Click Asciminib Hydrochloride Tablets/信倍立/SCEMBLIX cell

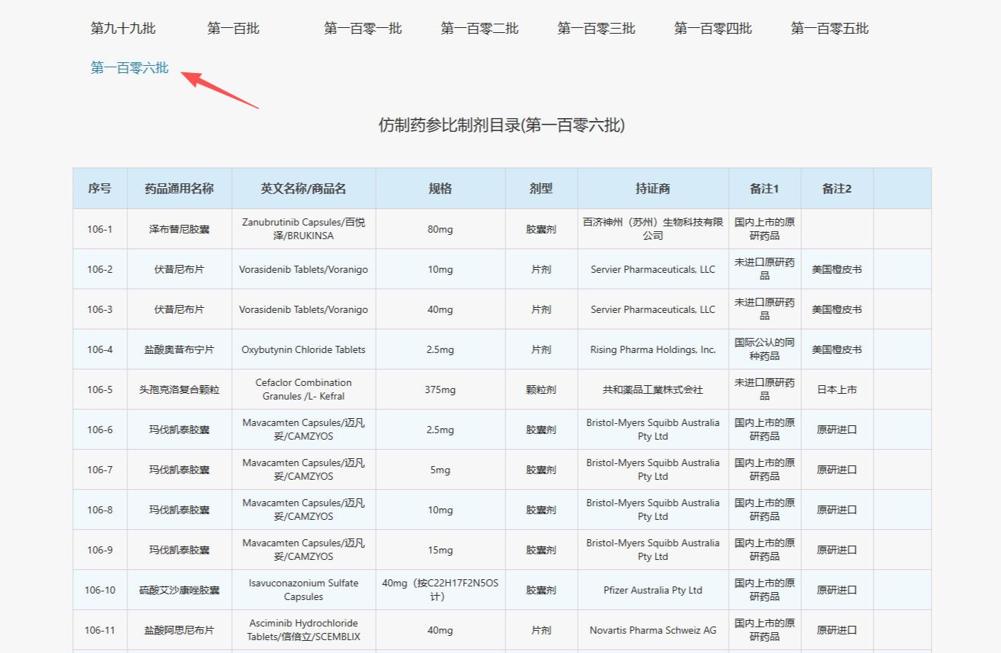304,630
